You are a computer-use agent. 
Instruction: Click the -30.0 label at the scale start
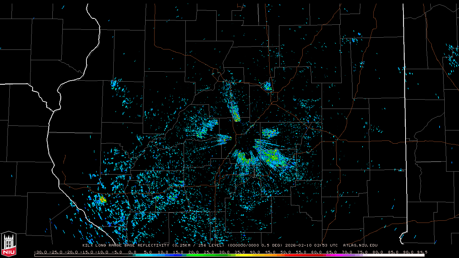click(x=40, y=252)
